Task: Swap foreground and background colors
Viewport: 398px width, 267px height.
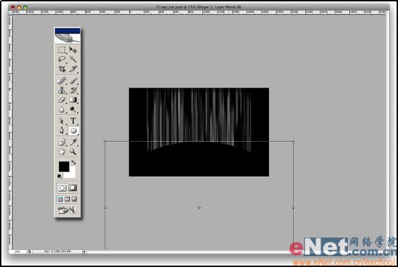Action: point(73,162)
